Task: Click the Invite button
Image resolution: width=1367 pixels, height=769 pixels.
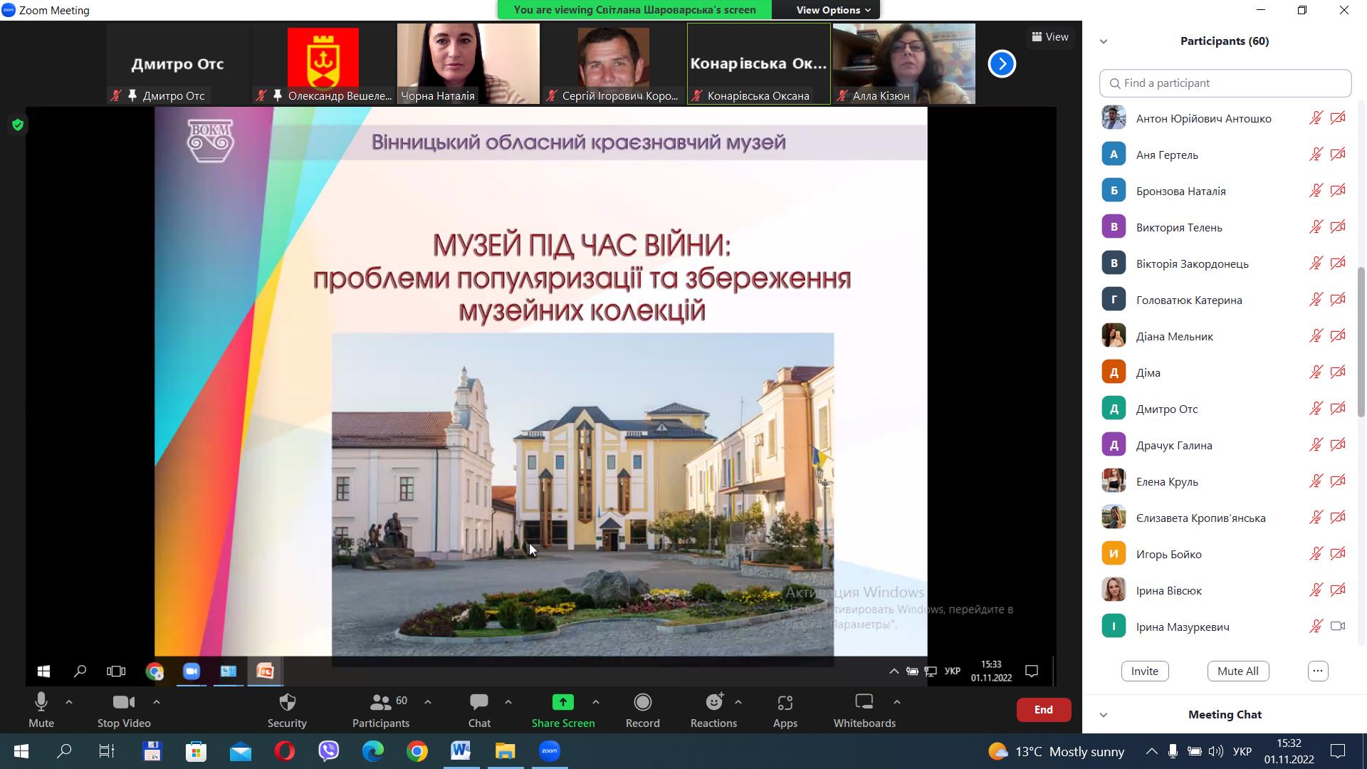Action: tap(1144, 671)
